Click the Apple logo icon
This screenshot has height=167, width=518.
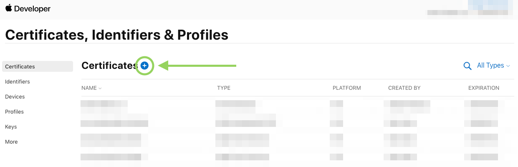click(x=8, y=8)
